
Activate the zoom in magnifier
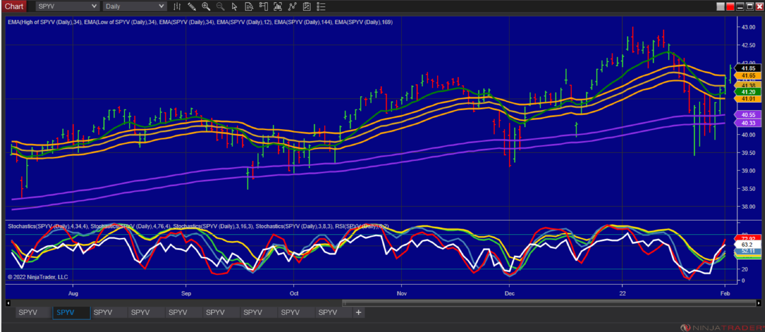206,6
